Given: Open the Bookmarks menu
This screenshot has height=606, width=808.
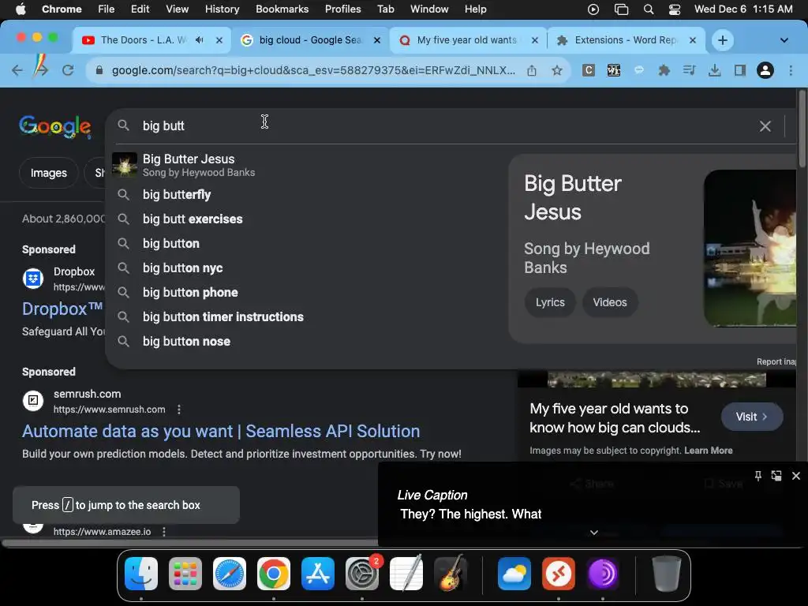Looking at the screenshot, I should coord(282,9).
